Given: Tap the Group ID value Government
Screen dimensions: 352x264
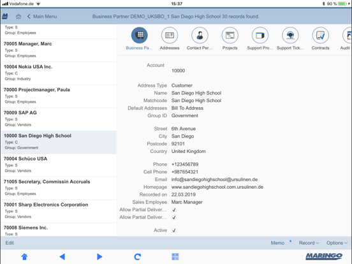Looking at the screenshot, I should coord(184,115).
